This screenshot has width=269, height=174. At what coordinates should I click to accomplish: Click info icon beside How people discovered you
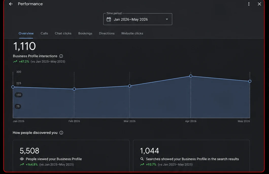[x=61, y=133]
